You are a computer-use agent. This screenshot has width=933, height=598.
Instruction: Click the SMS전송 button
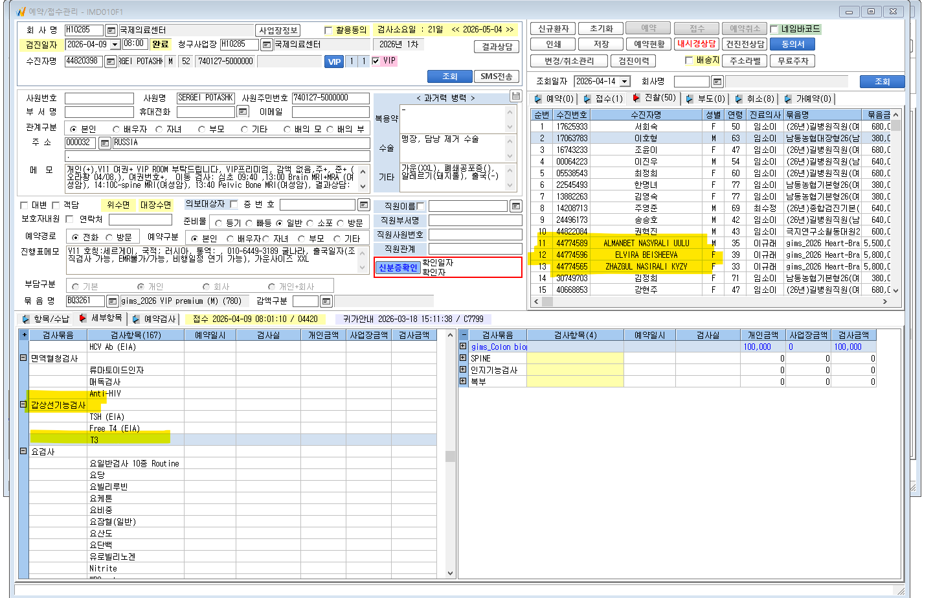coord(497,76)
